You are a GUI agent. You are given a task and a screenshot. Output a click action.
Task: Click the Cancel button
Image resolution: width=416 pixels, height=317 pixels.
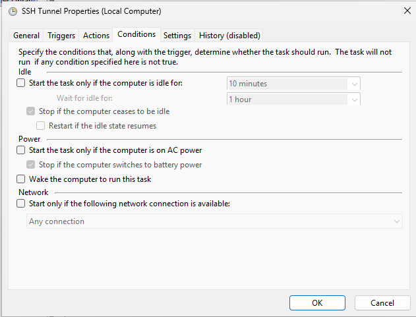point(382,303)
